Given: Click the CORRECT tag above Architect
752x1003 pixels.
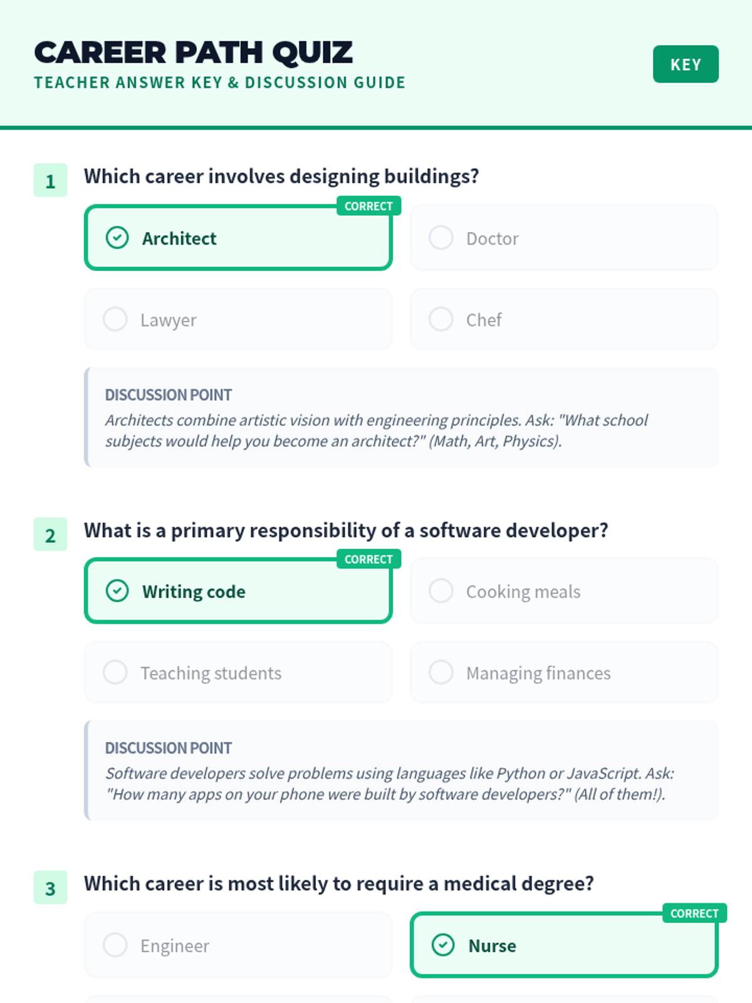Looking at the screenshot, I should 368,206.
